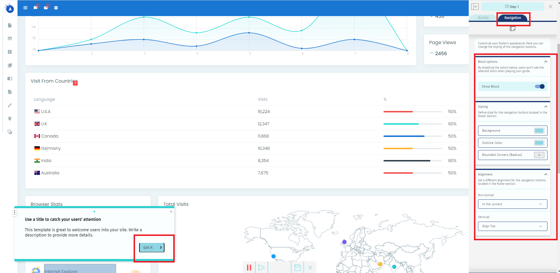Collapse the editor side panel
The image size is (560, 273).
pyautogui.click(x=475, y=7)
